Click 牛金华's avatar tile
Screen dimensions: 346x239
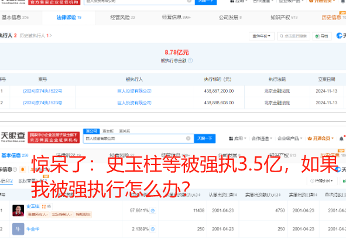[18, 229]
